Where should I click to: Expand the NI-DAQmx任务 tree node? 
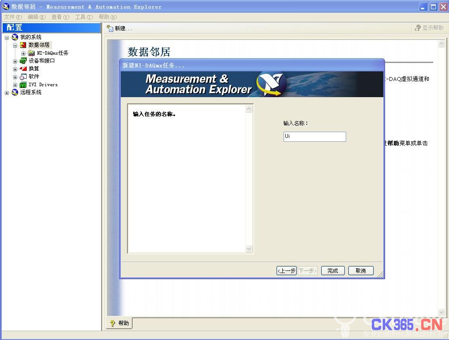(x=23, y=53)
